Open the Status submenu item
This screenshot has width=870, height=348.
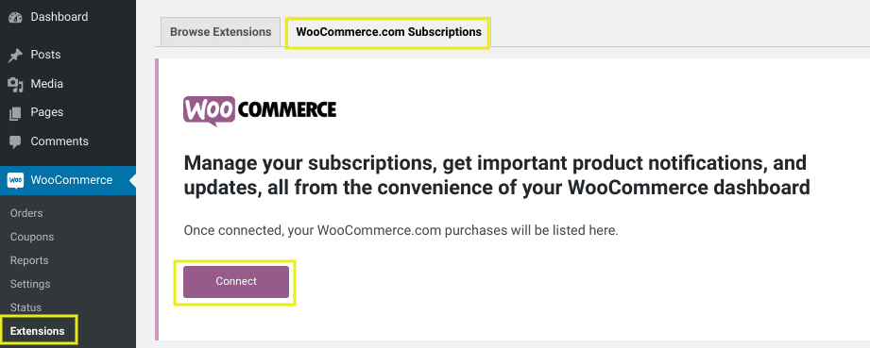(x=26, y=307)
